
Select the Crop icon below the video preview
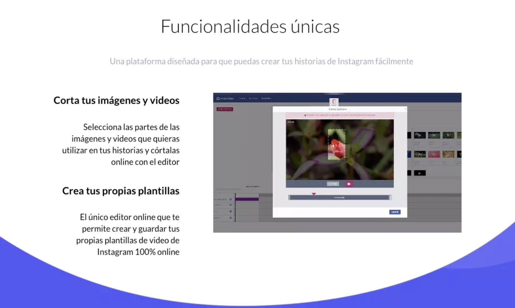coord(333,184)
